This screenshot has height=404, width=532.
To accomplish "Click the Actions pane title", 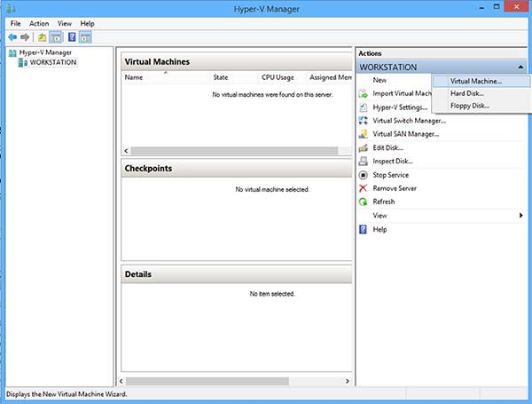I will click(370, 53).
